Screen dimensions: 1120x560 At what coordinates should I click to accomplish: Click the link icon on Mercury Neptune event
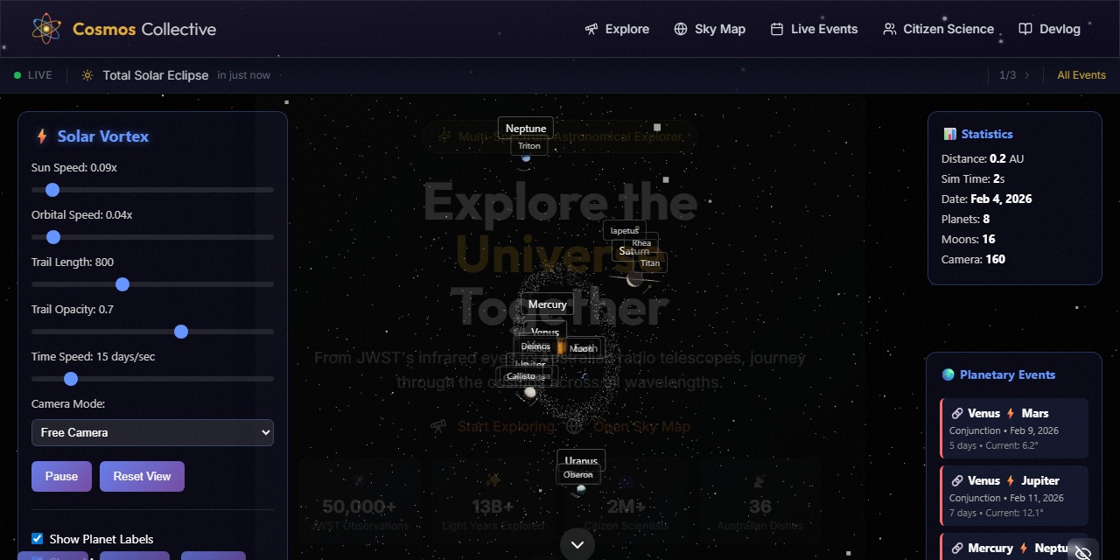[x=957, y=548]
